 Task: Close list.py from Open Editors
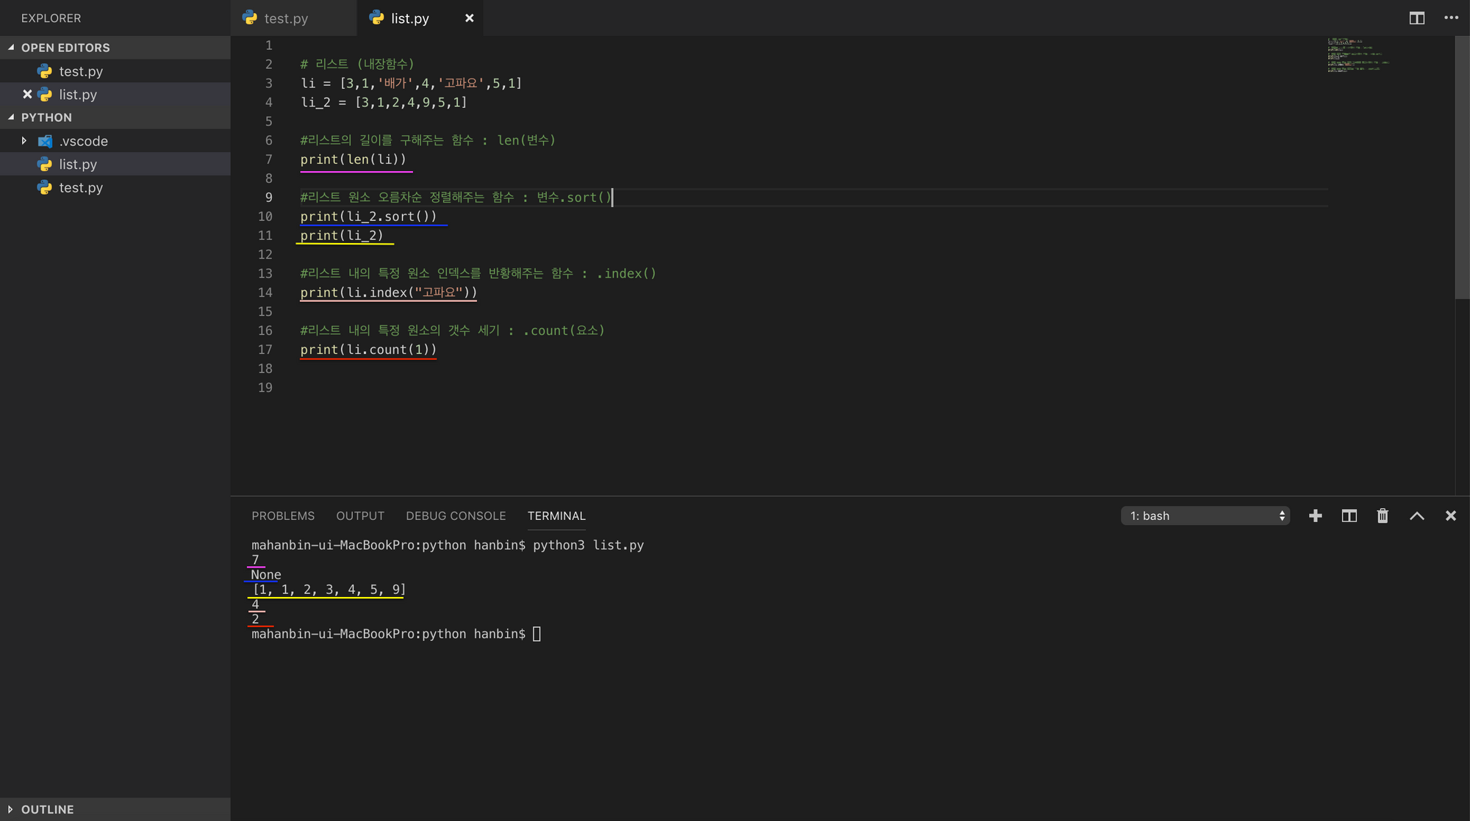(x=27, y=95)
